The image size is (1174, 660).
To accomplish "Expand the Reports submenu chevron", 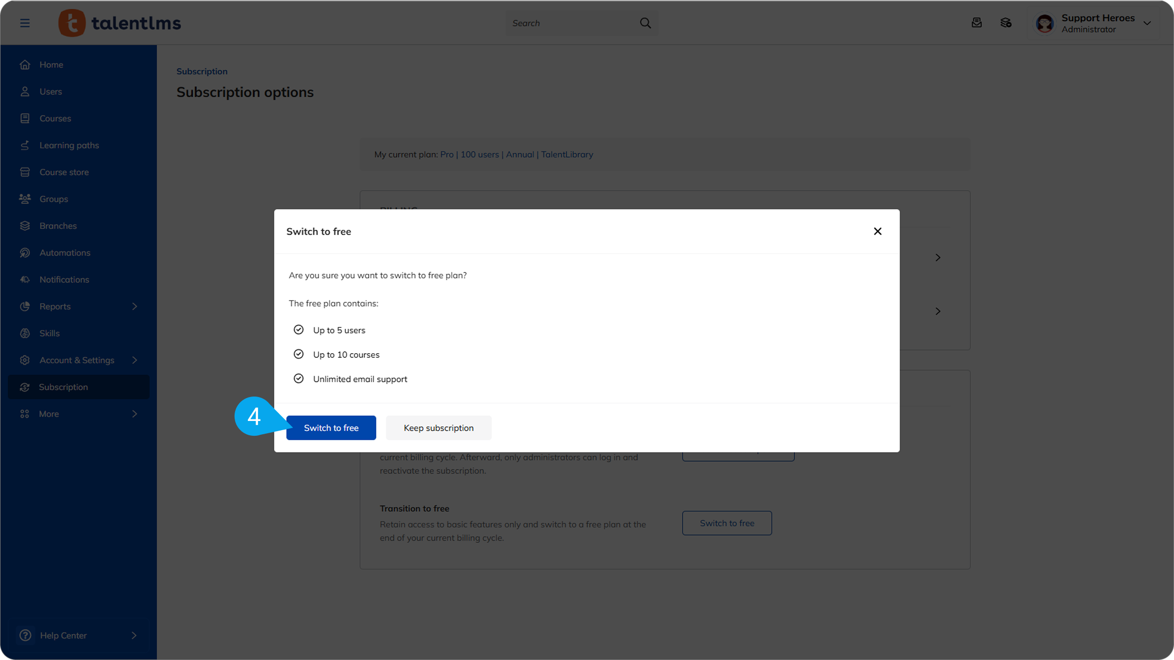I will (135, 306).
